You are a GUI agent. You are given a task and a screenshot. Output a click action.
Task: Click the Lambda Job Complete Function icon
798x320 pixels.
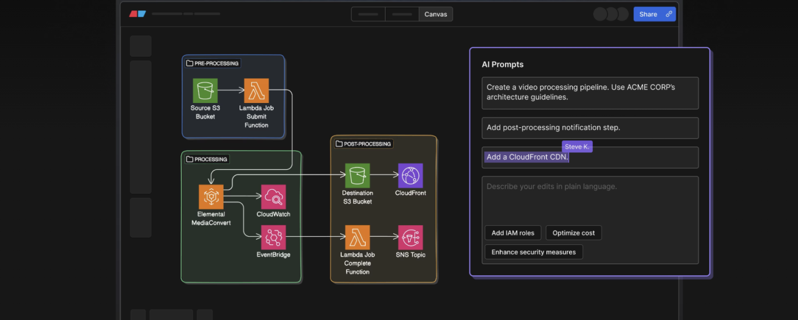[x=358, y=237]
